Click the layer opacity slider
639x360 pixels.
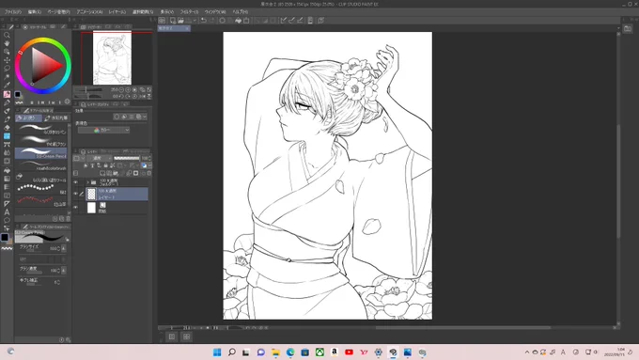click(126, 158)
